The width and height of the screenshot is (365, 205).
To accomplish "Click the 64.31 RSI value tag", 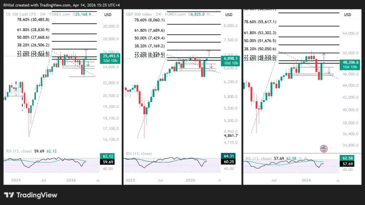I will [228, 156].
